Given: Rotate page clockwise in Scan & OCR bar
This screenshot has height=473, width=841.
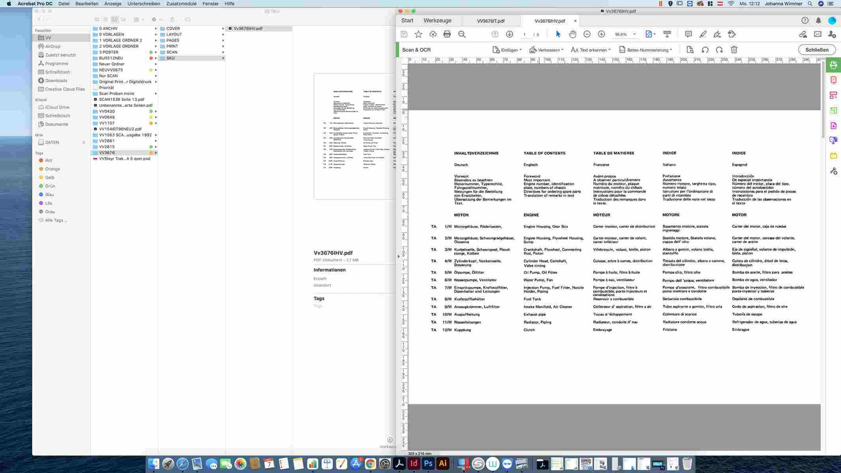Looking at the screenshot, I should click(720, 50).
